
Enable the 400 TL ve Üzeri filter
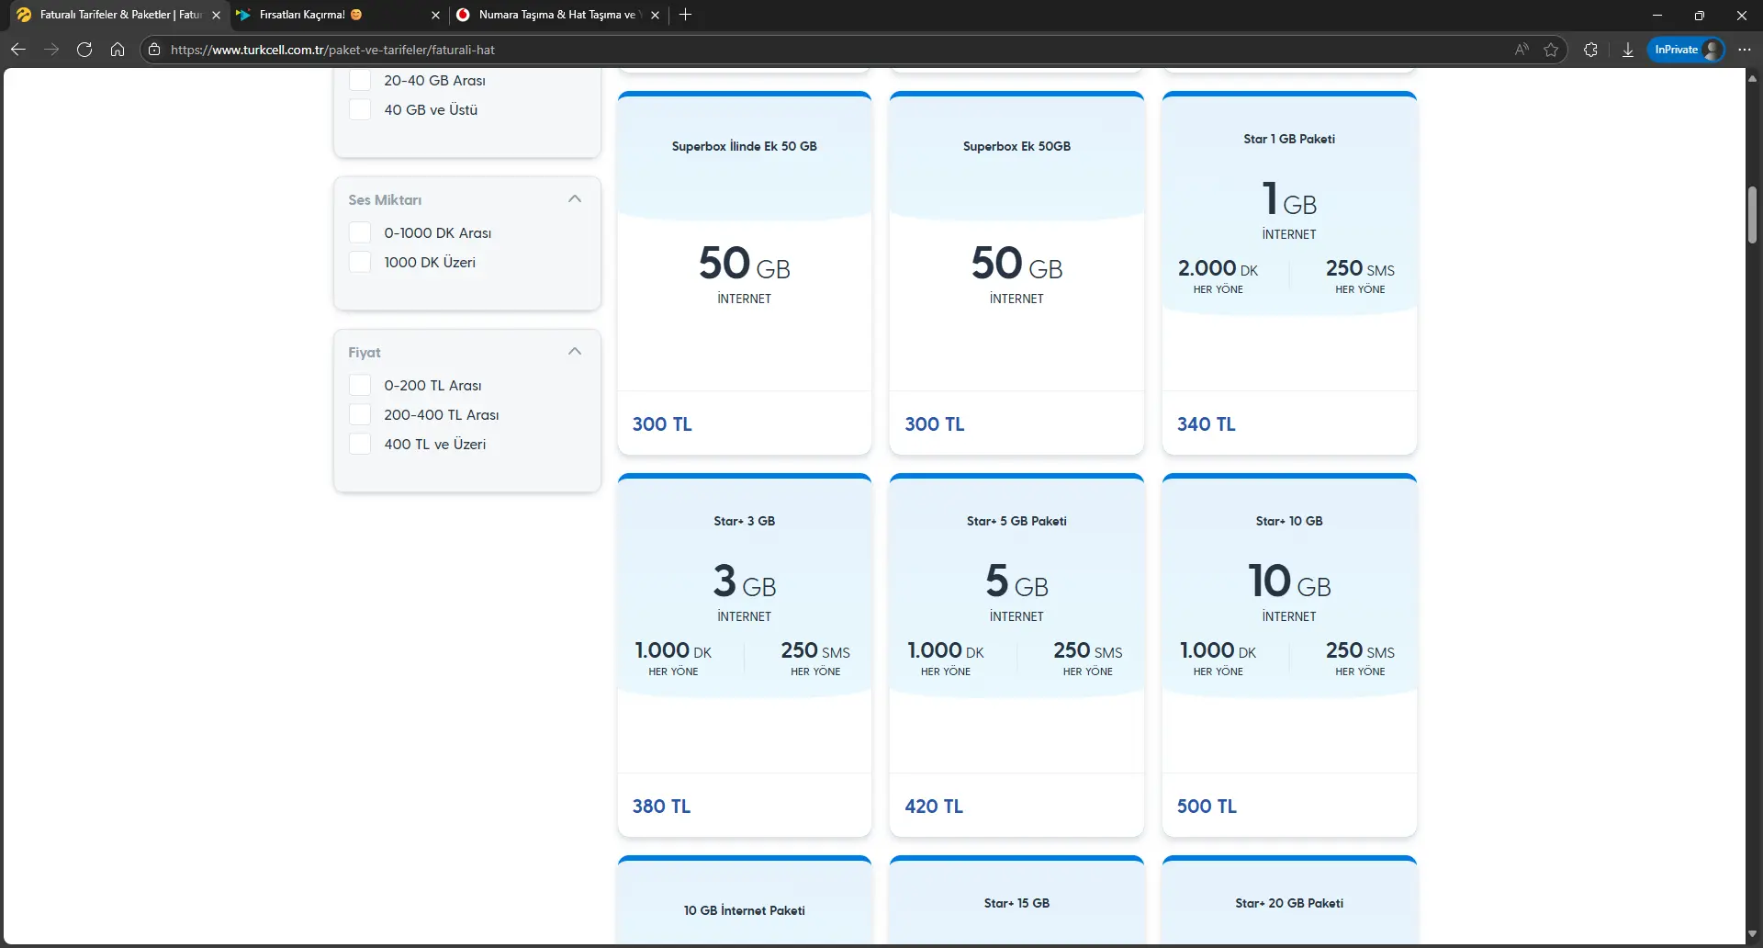360,444
